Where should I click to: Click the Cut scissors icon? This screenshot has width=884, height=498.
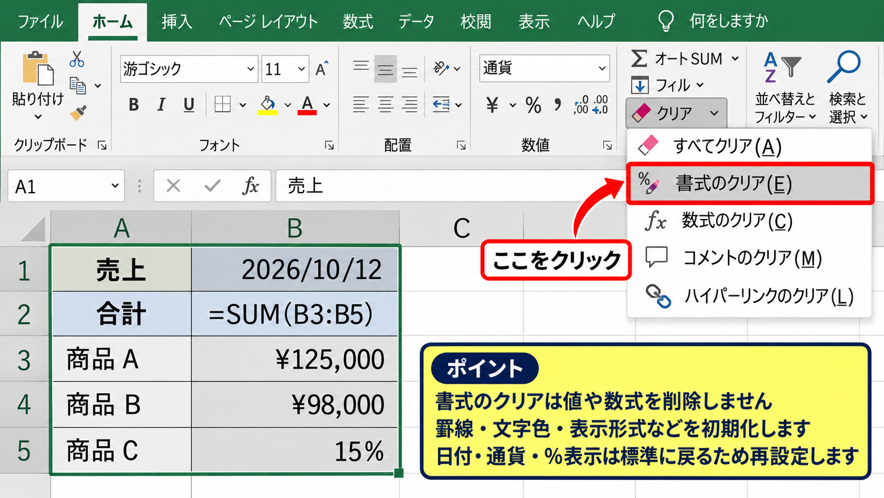point(77,59)
